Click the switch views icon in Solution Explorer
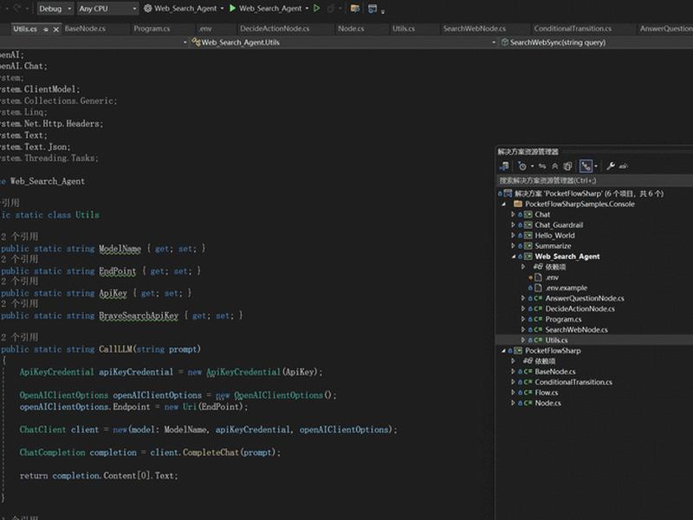Screen dimensions: 693x520 (504, 166)
